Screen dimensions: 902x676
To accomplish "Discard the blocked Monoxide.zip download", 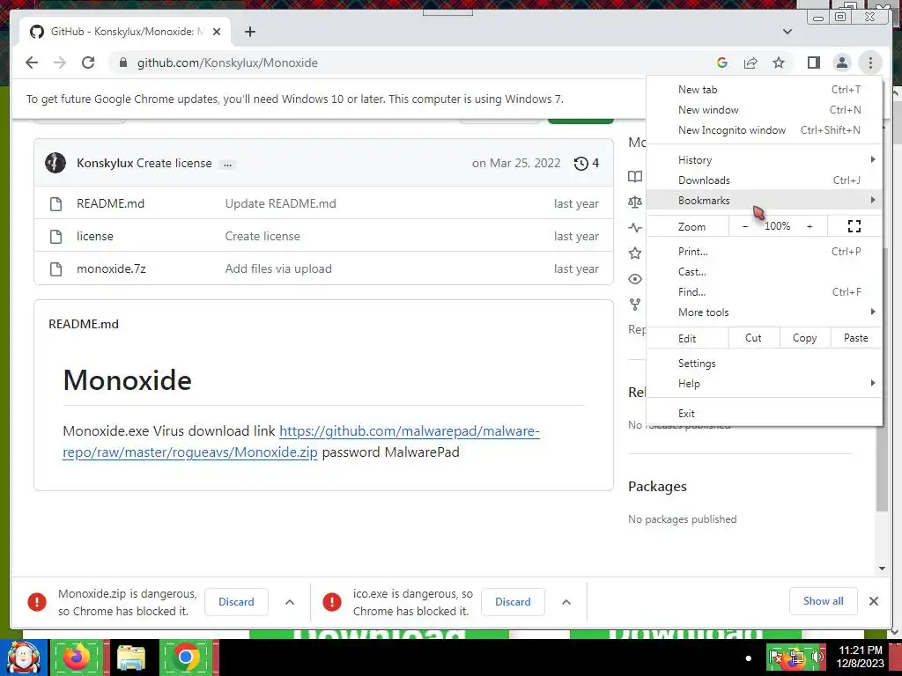I will (236, 602).
